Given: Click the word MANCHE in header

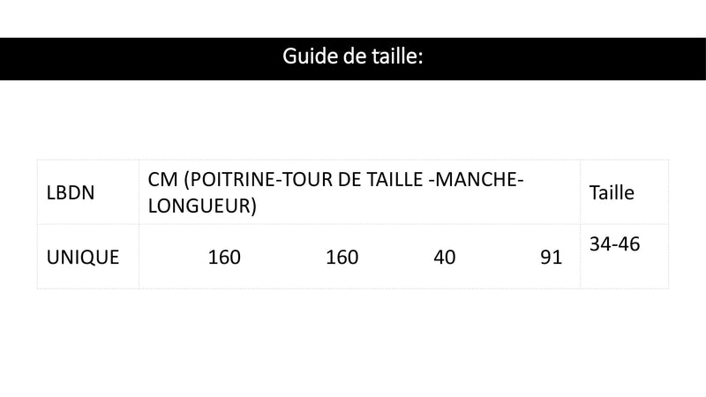Looking at the screenshot, I should [x=476, y=180].
